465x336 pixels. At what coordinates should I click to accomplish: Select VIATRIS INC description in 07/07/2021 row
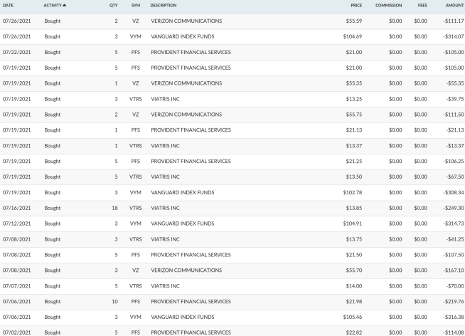click(x=165, y=286)
